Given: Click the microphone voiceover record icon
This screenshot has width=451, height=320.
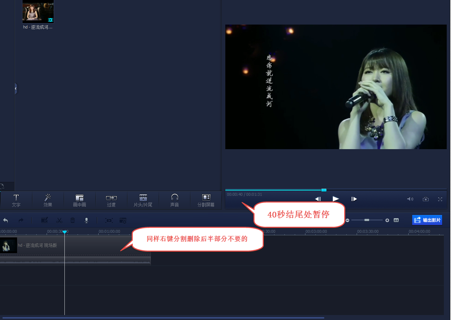Looking at the screenshot, I should [x=86, y=221].
